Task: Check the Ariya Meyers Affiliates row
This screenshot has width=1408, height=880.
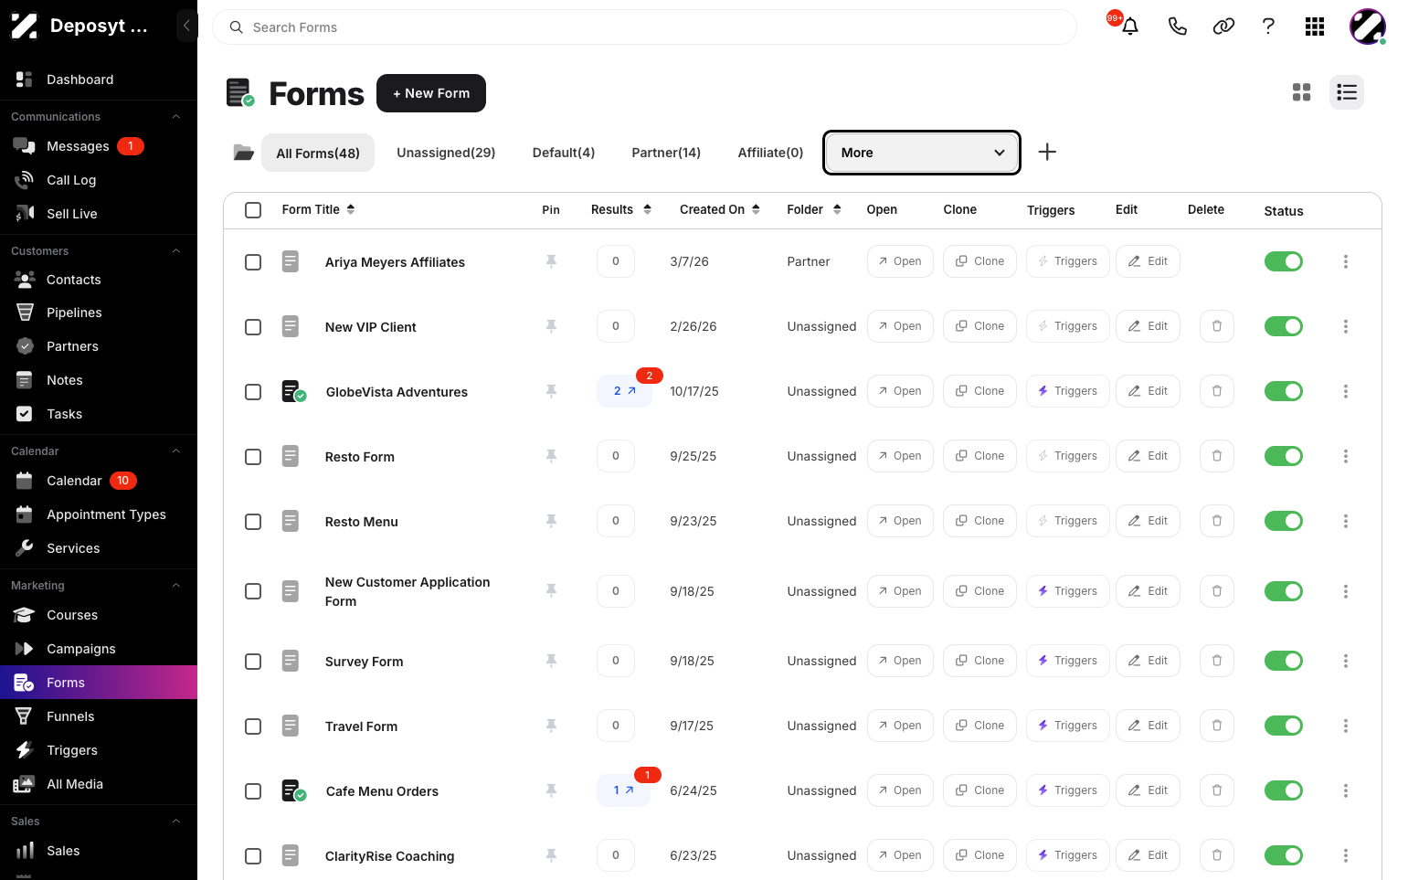Action: [x=253, y=262]
